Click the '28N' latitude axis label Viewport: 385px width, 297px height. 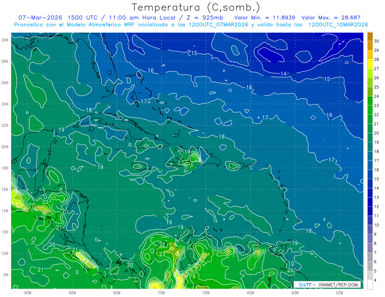[5, 61]
